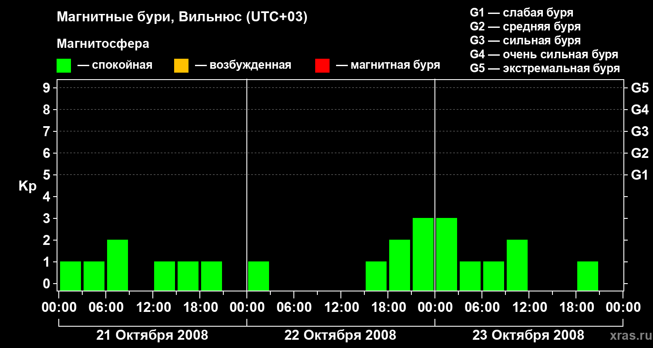Select the bar for 12:00–15:00, 21 October
The width and height of the screenshot is (653, 348).
(165, 276)
